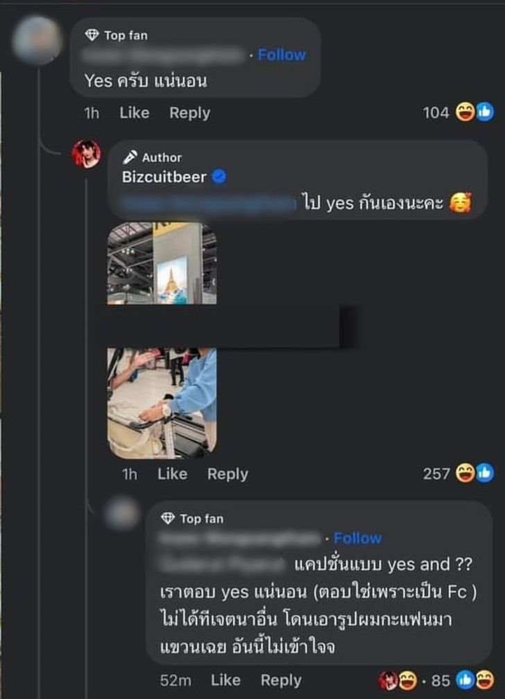Reply to Bizcuitbeer's photo comment

tap(228, 474)
